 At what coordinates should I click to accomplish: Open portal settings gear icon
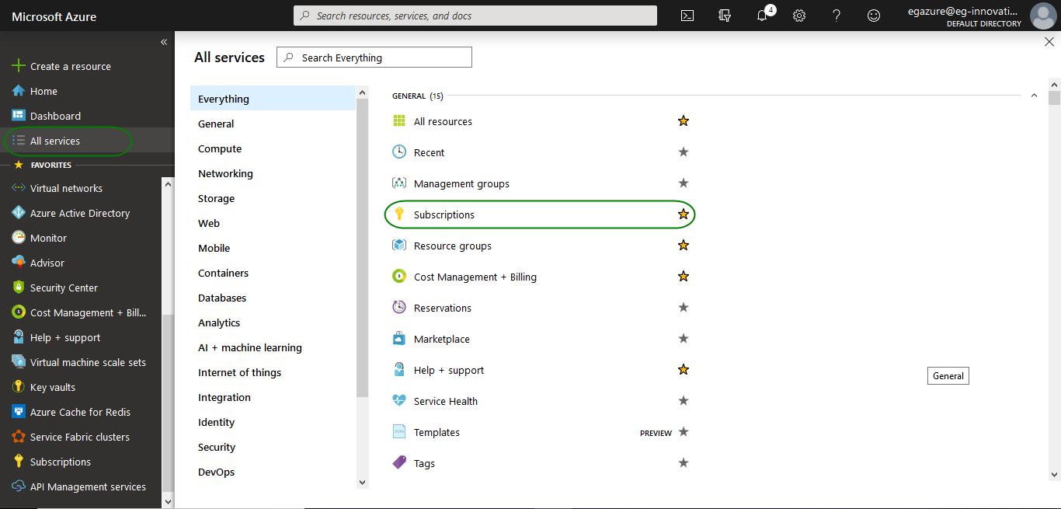click(x=799, y=16)
